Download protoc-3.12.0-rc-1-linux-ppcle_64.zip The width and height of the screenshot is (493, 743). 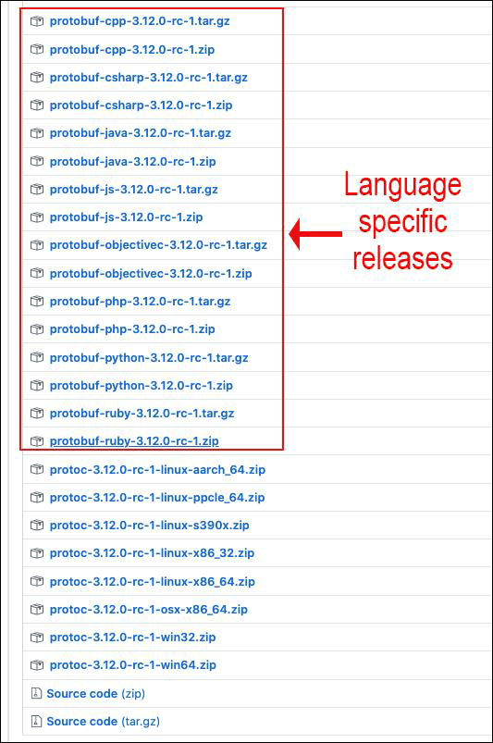pyautogui.click(x=157, y=498)
